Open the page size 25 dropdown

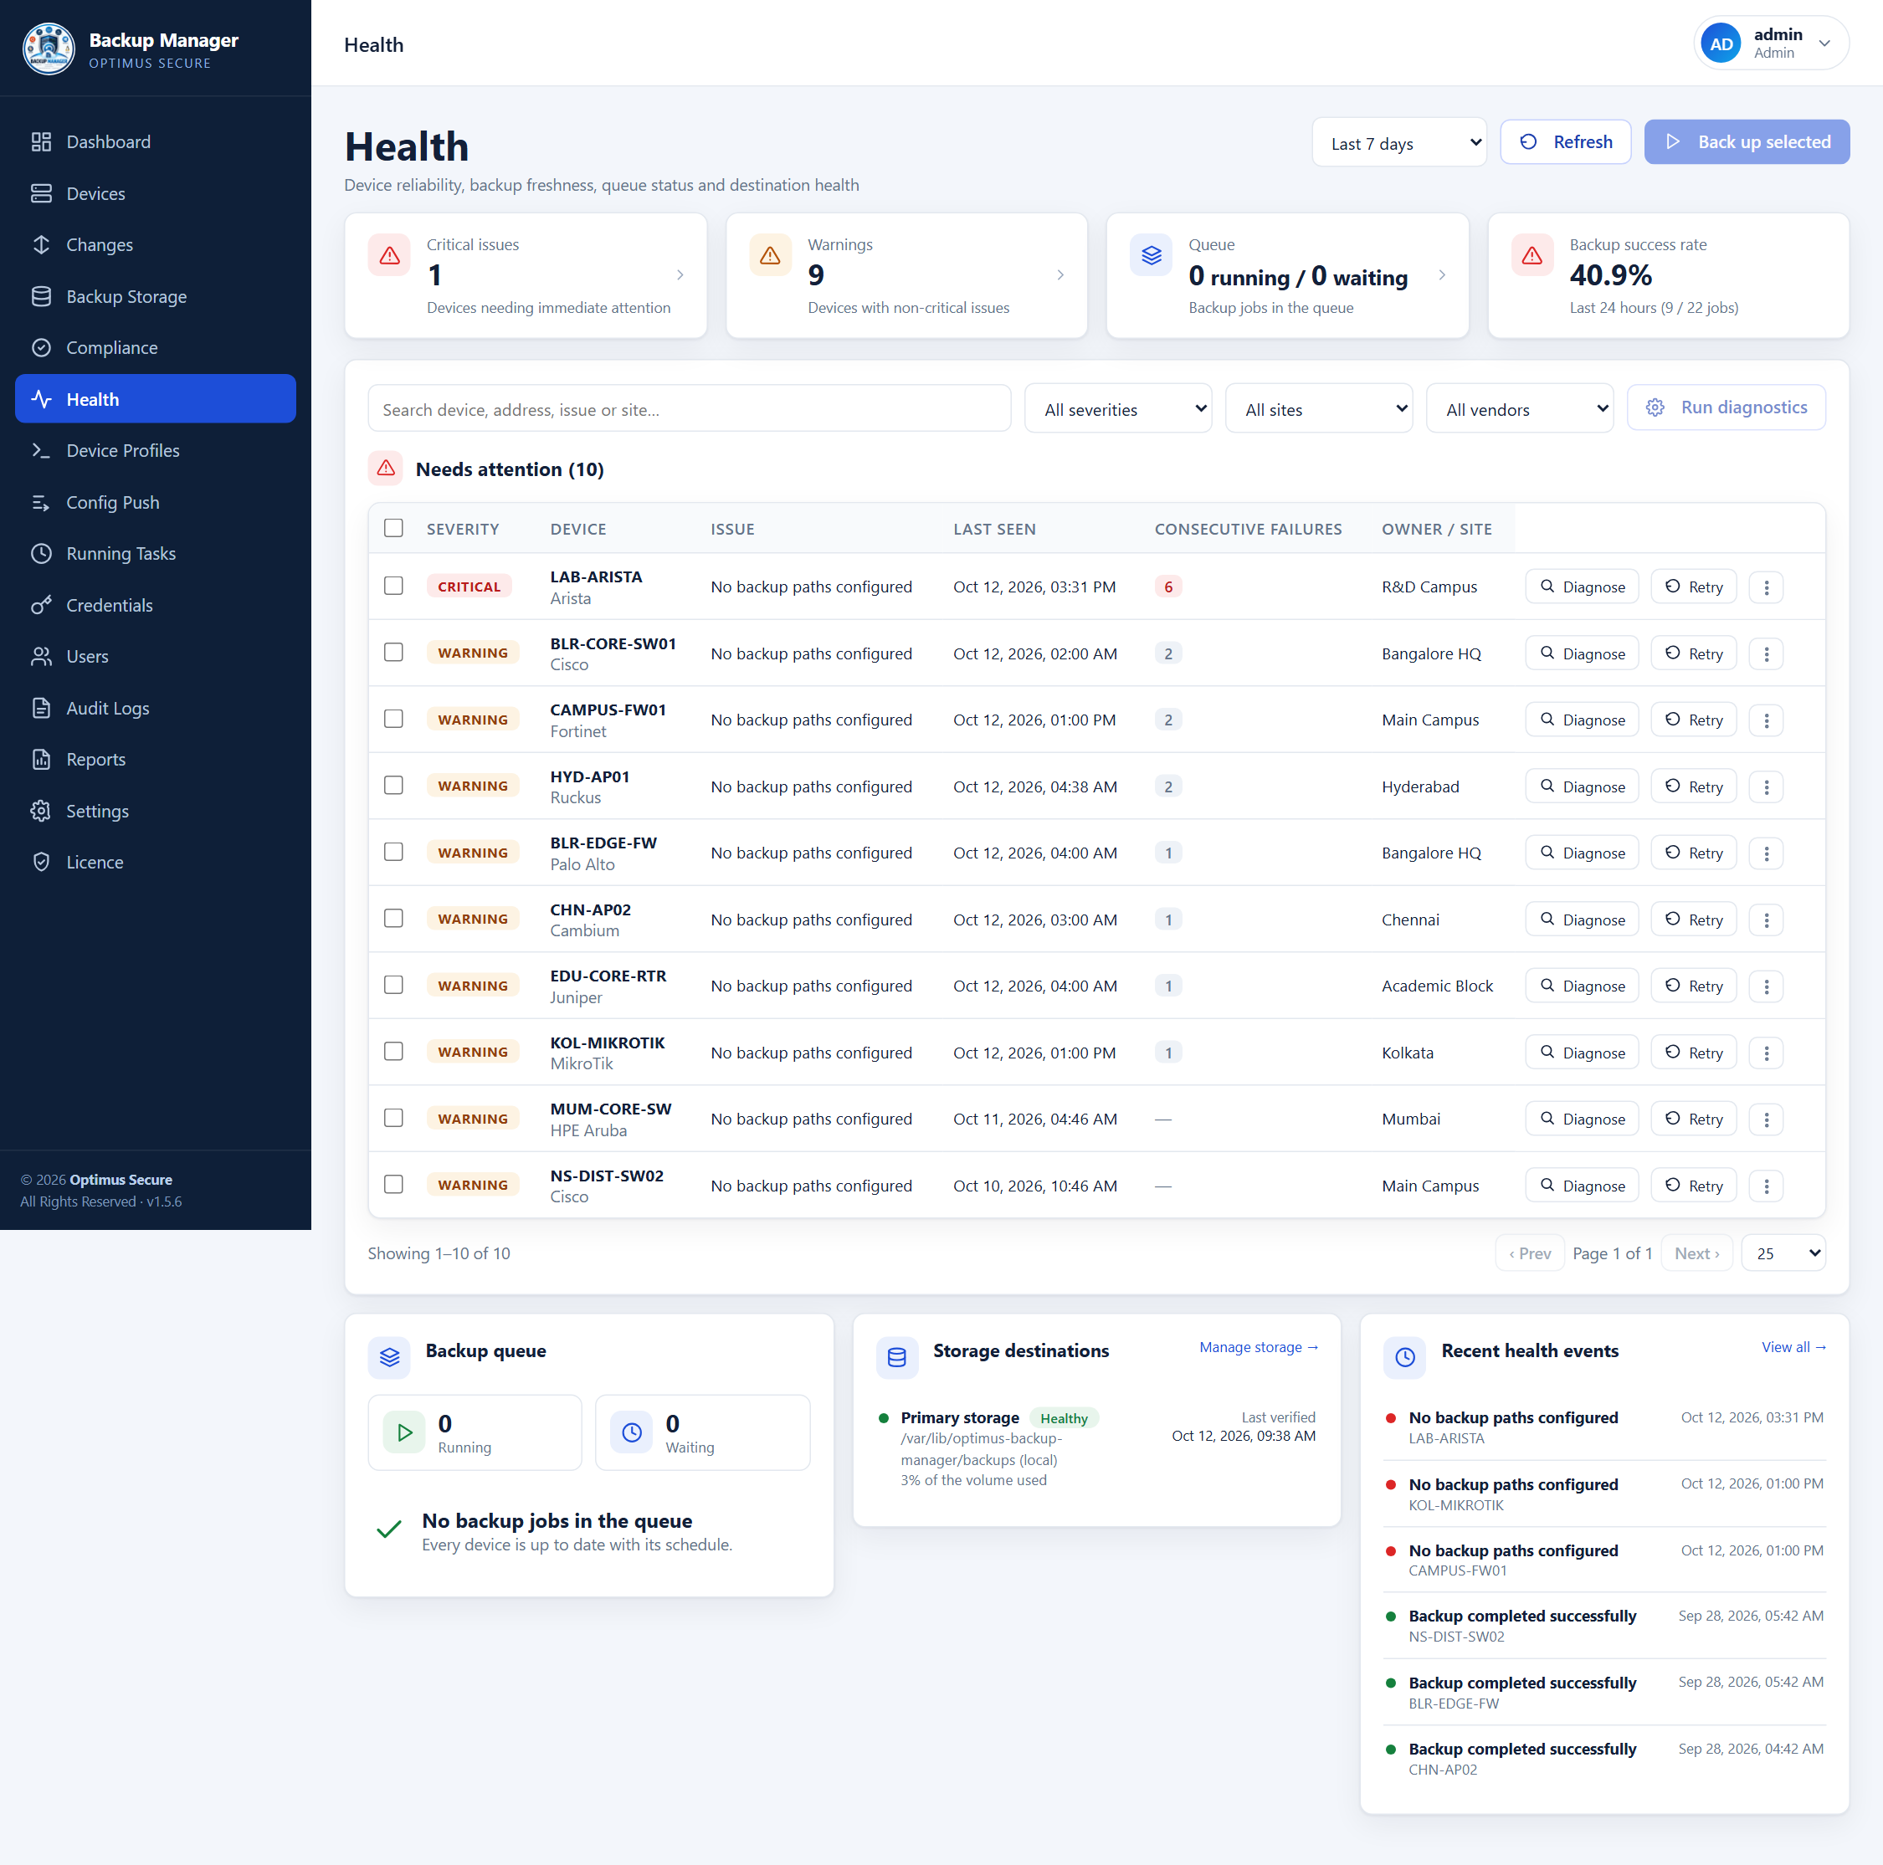point(1783,1254)
